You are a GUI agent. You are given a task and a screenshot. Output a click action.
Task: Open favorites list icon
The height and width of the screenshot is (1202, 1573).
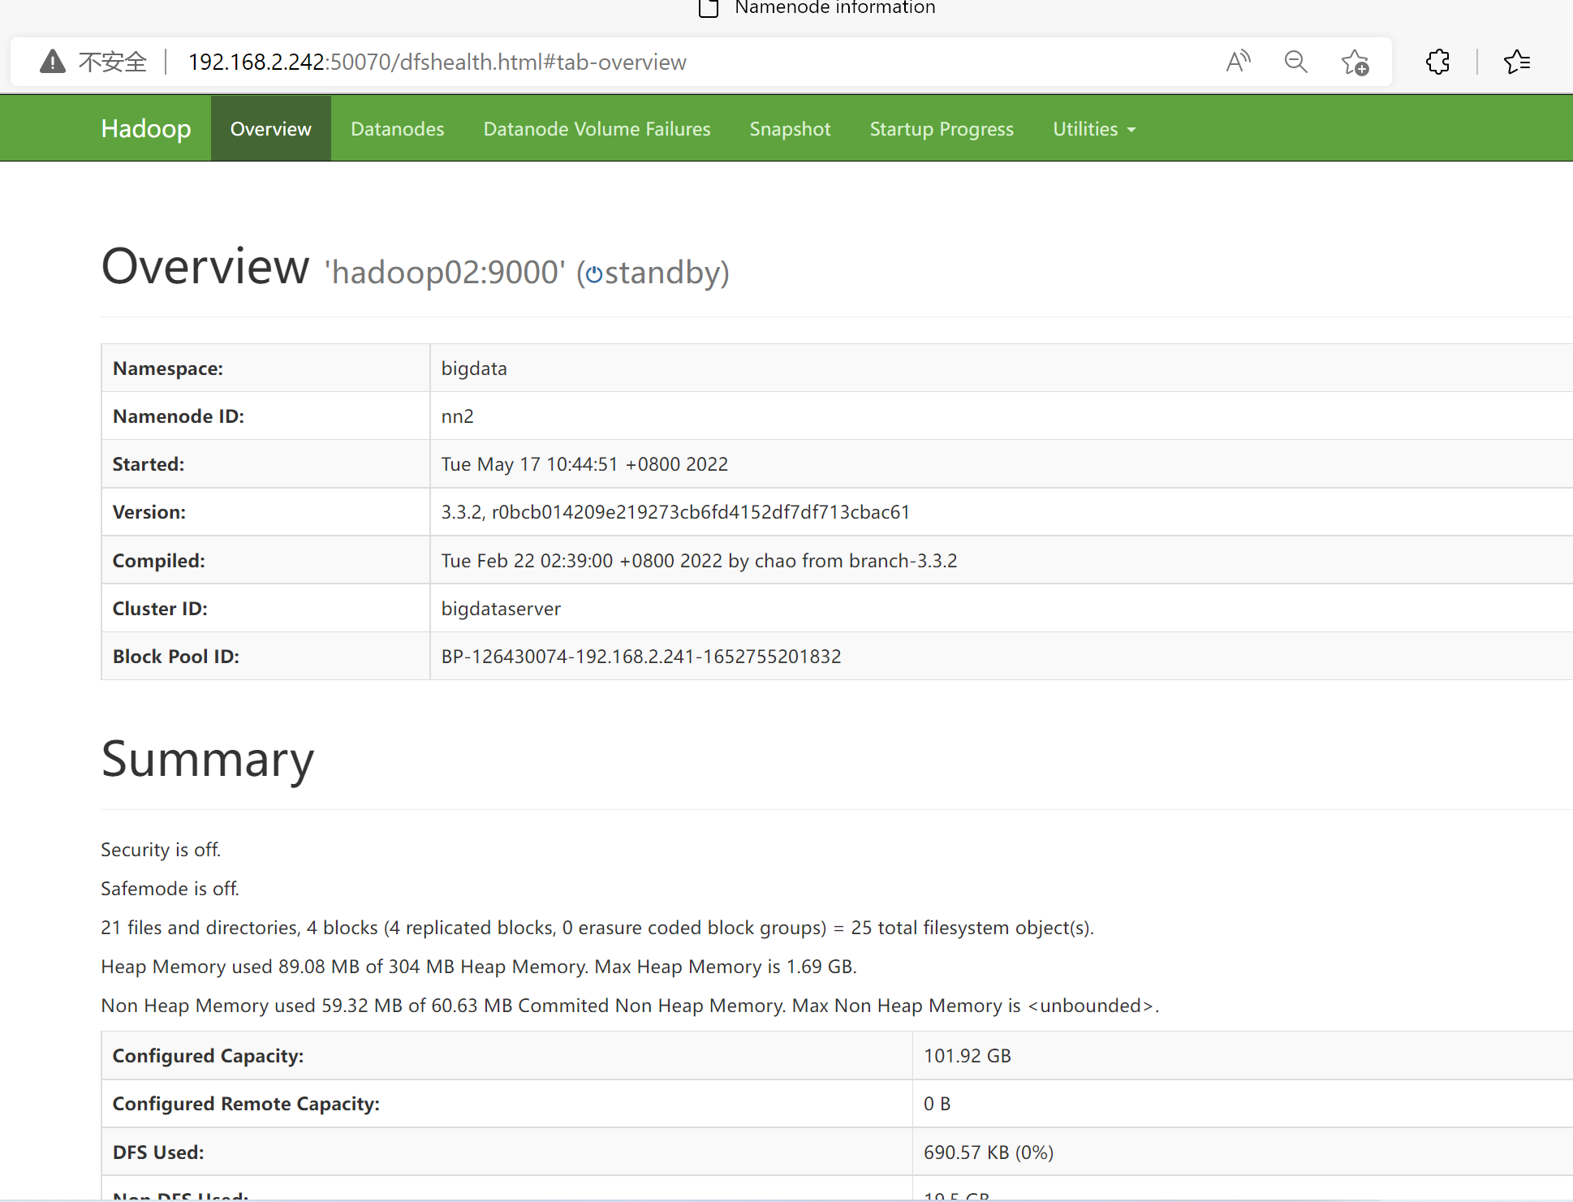pyautogui.click(x=1516, y=62)
